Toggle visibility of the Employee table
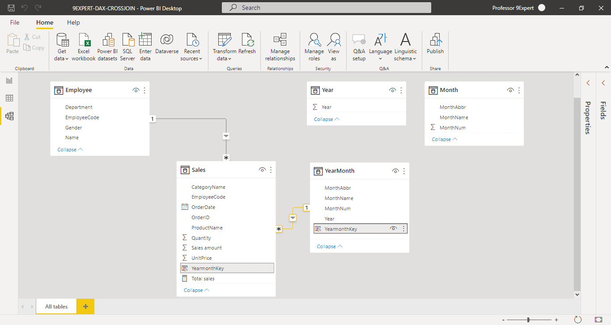Screen dimensions: 611x325 [136, 90]
